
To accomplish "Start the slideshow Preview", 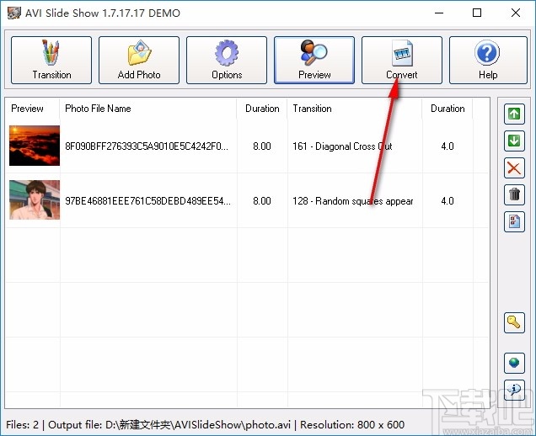I will pos(314,60).
